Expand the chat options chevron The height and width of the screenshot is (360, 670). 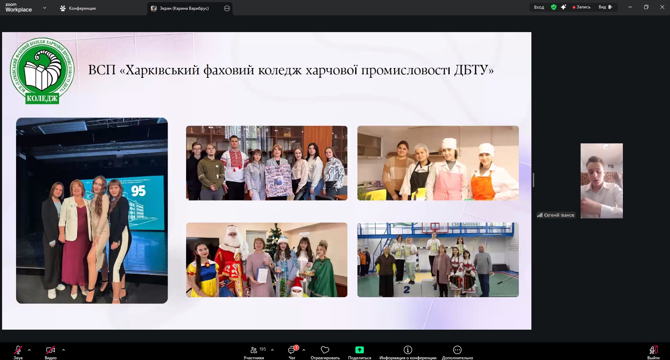pos(304,350)
